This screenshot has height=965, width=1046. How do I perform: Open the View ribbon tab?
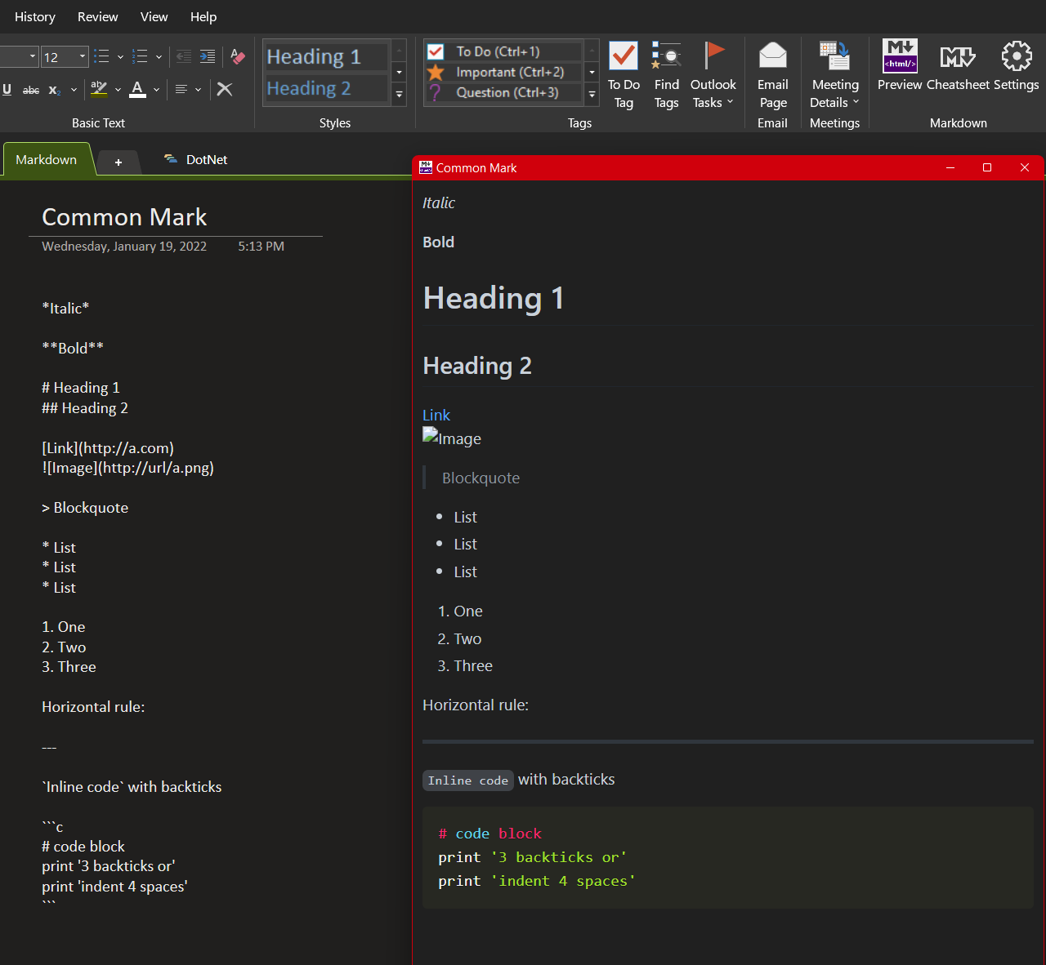[154, 16]
